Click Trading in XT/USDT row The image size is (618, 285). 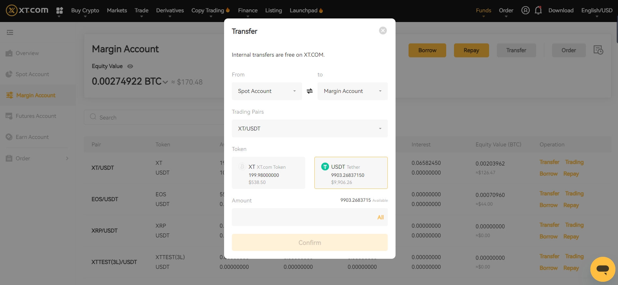(x=574, y=162)
